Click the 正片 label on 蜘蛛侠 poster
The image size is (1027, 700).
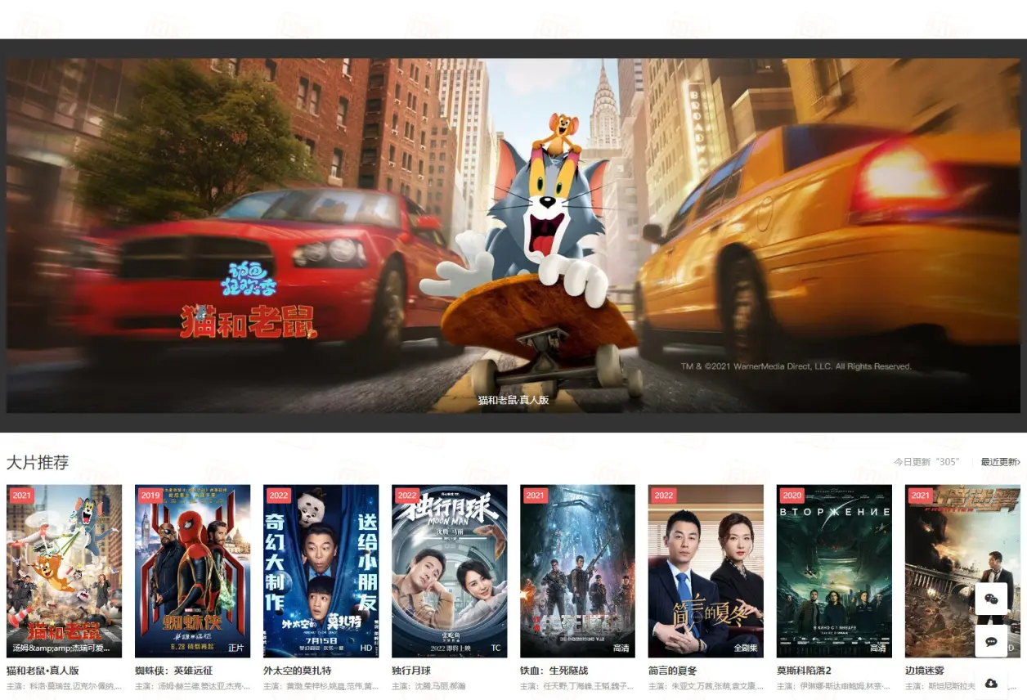[235, 648]
